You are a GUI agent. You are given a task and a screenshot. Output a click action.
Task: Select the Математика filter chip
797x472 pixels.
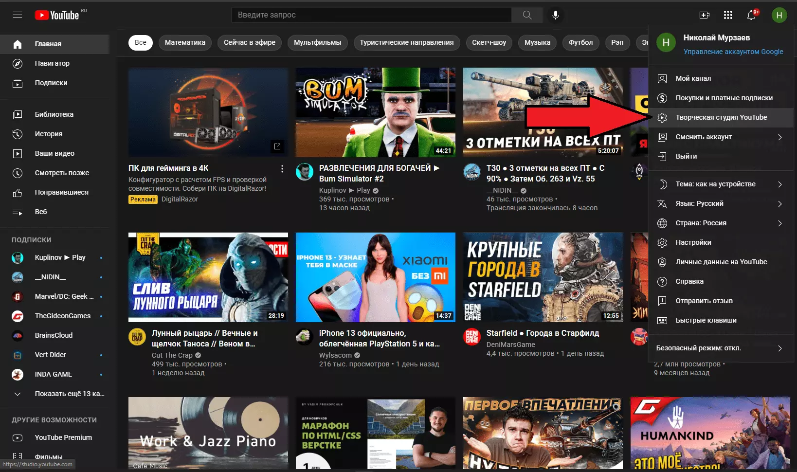coord(185,42)
